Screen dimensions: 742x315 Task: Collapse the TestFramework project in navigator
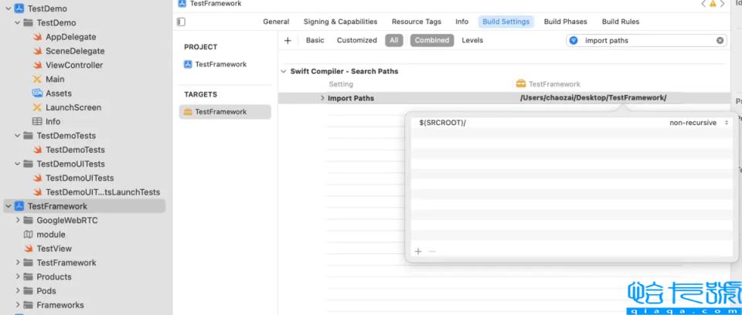pos(8,206)
